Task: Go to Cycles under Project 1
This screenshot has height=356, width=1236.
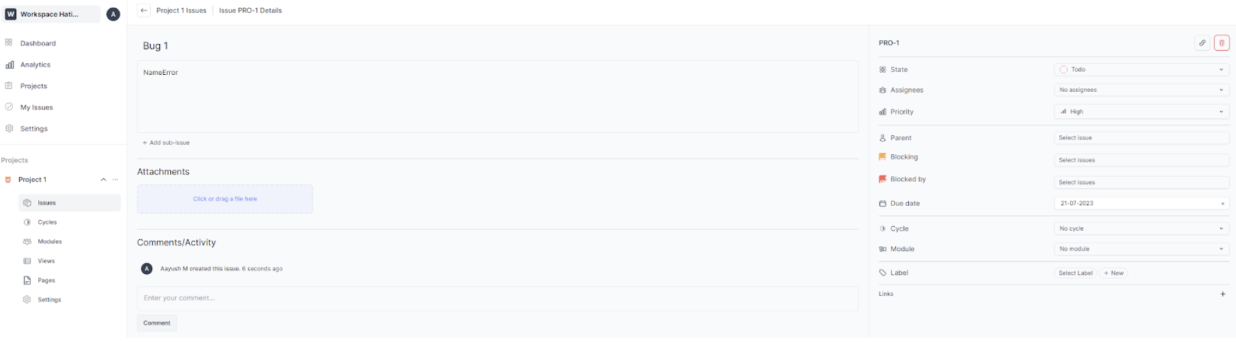Action: click(x=47, y=222)
